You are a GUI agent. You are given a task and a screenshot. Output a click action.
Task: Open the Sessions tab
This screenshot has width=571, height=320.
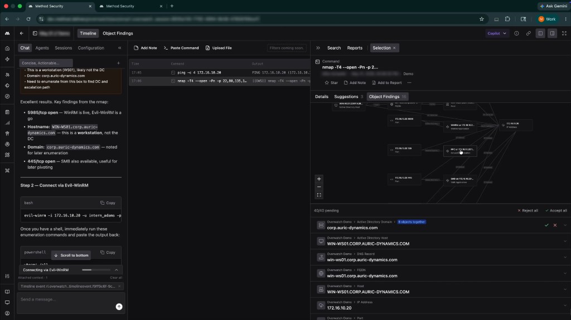[64, 48]
